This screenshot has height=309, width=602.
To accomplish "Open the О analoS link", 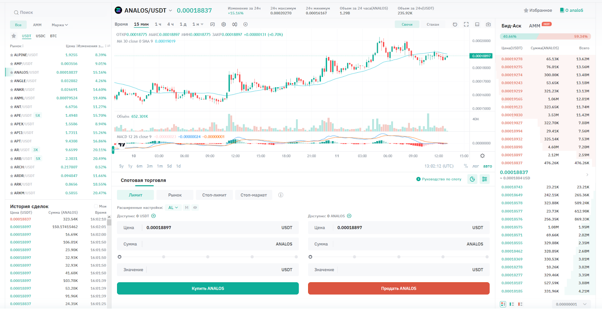I will [572, 11].
